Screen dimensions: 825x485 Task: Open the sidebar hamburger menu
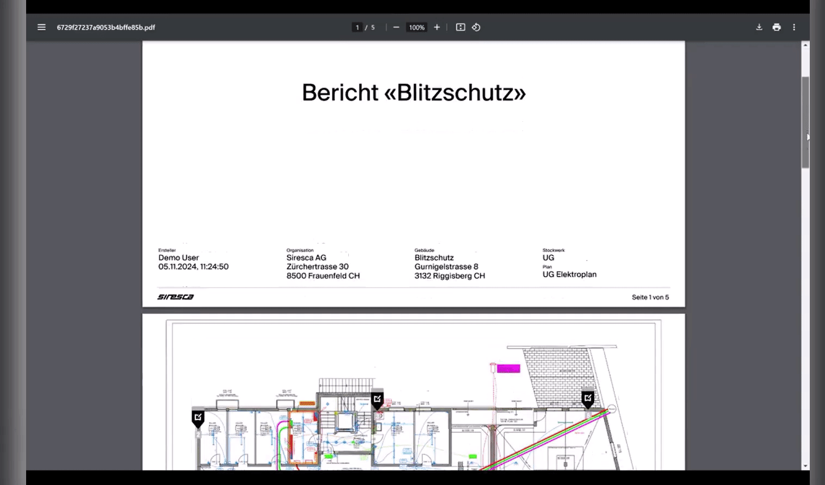pos(41,27)
